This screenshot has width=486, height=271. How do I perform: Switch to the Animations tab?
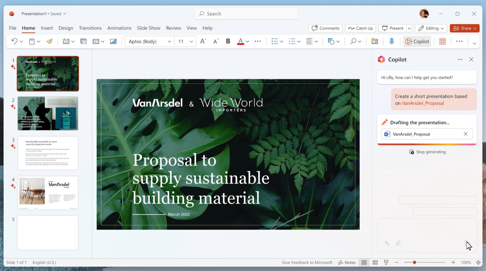pyautogui.click(x=119, y=28)
